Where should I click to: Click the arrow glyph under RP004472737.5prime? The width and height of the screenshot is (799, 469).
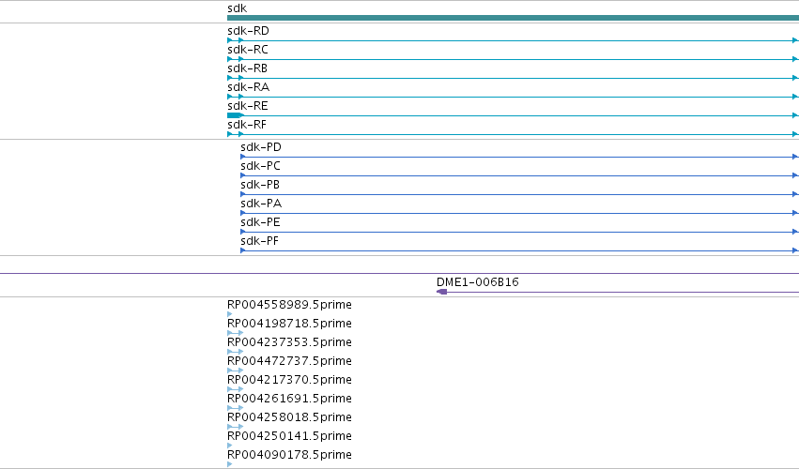pyautogui.click(x=236, y=371)
